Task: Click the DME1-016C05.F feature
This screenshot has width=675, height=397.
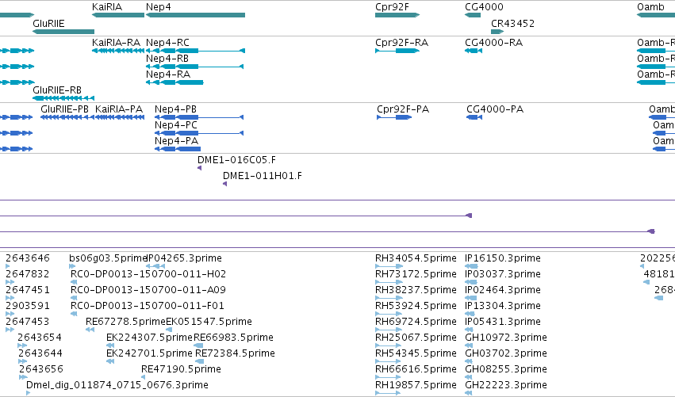Action: tap(199, 168)
